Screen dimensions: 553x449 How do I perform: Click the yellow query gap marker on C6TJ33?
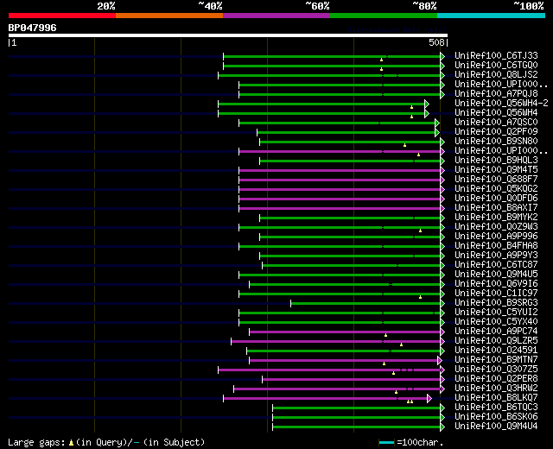point(381,60)
